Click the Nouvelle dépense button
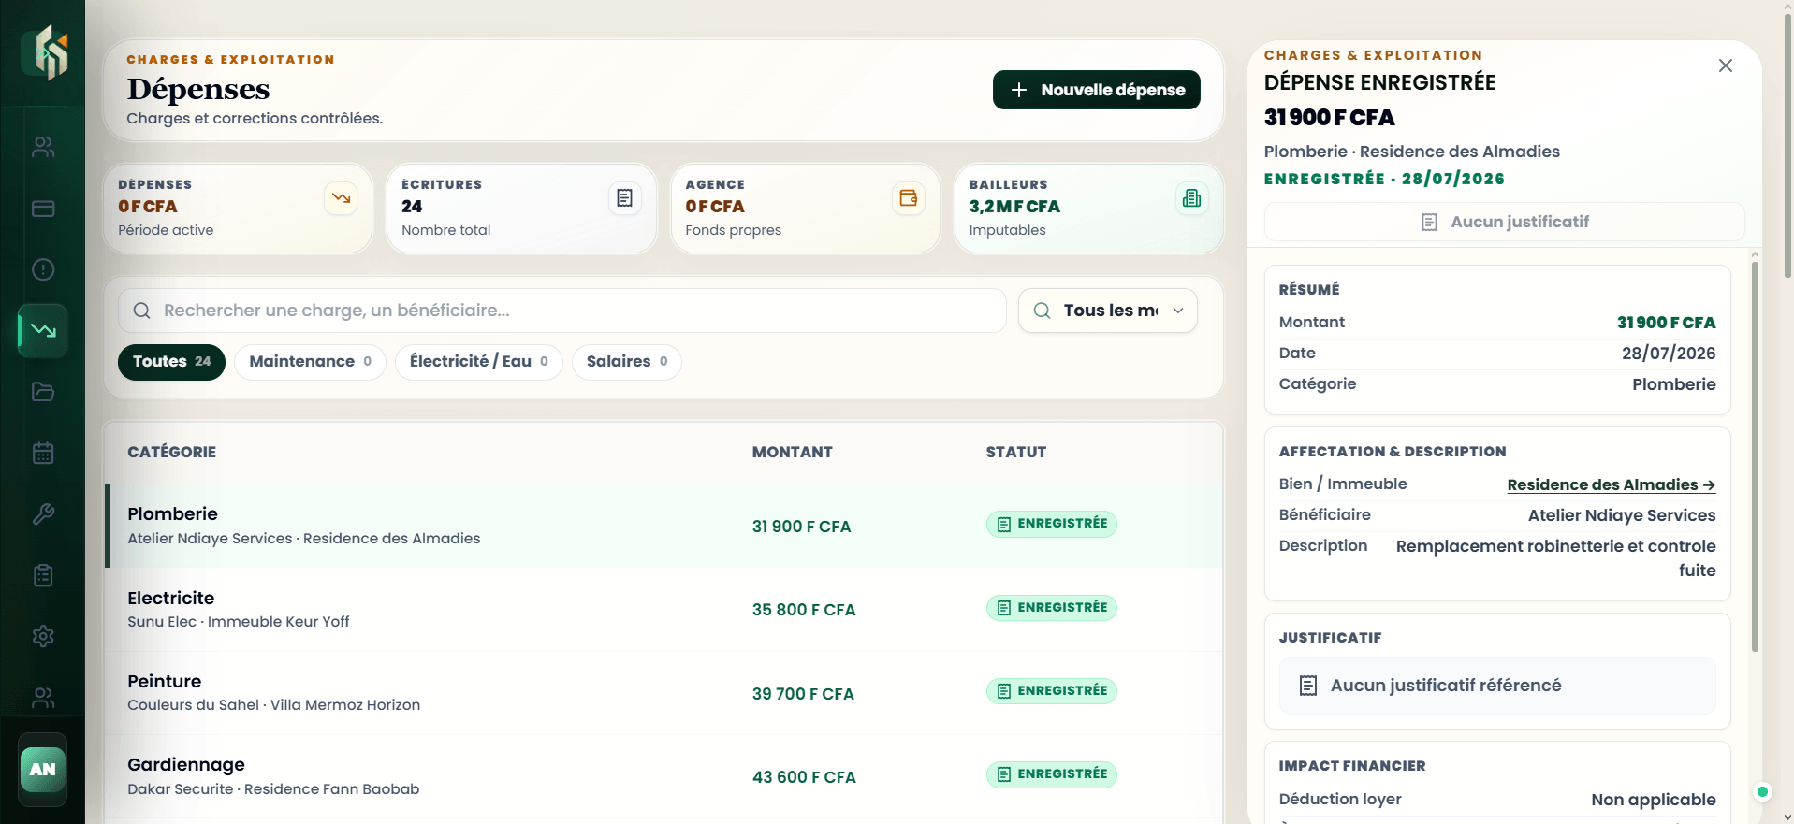 pyautogui.click(x=1096, y=90)
